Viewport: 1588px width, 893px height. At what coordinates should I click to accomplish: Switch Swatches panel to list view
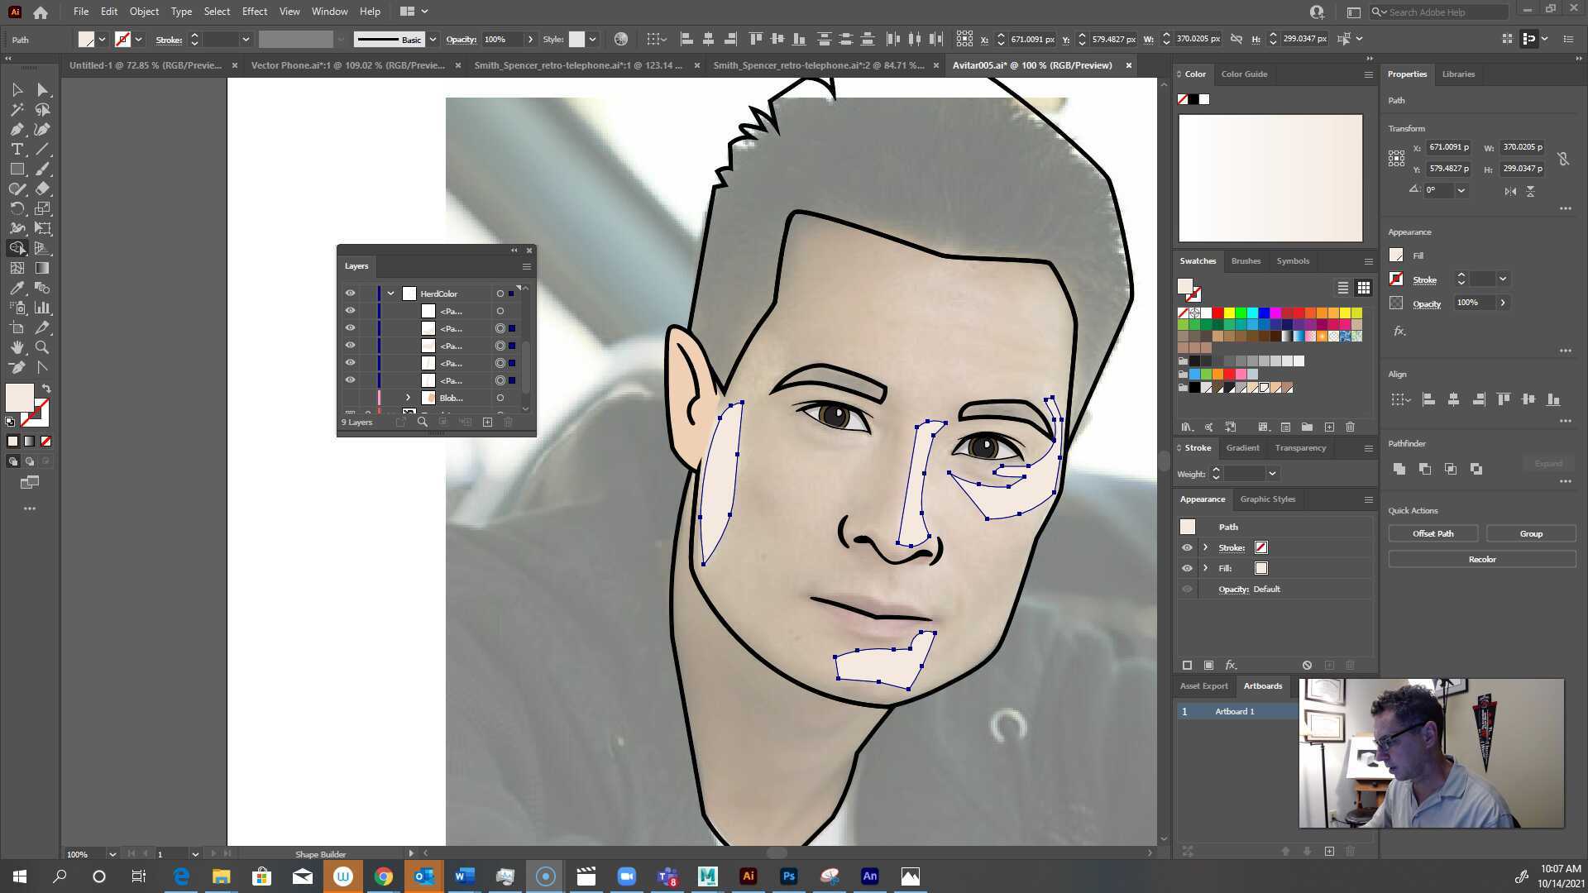pos(1342,288)
